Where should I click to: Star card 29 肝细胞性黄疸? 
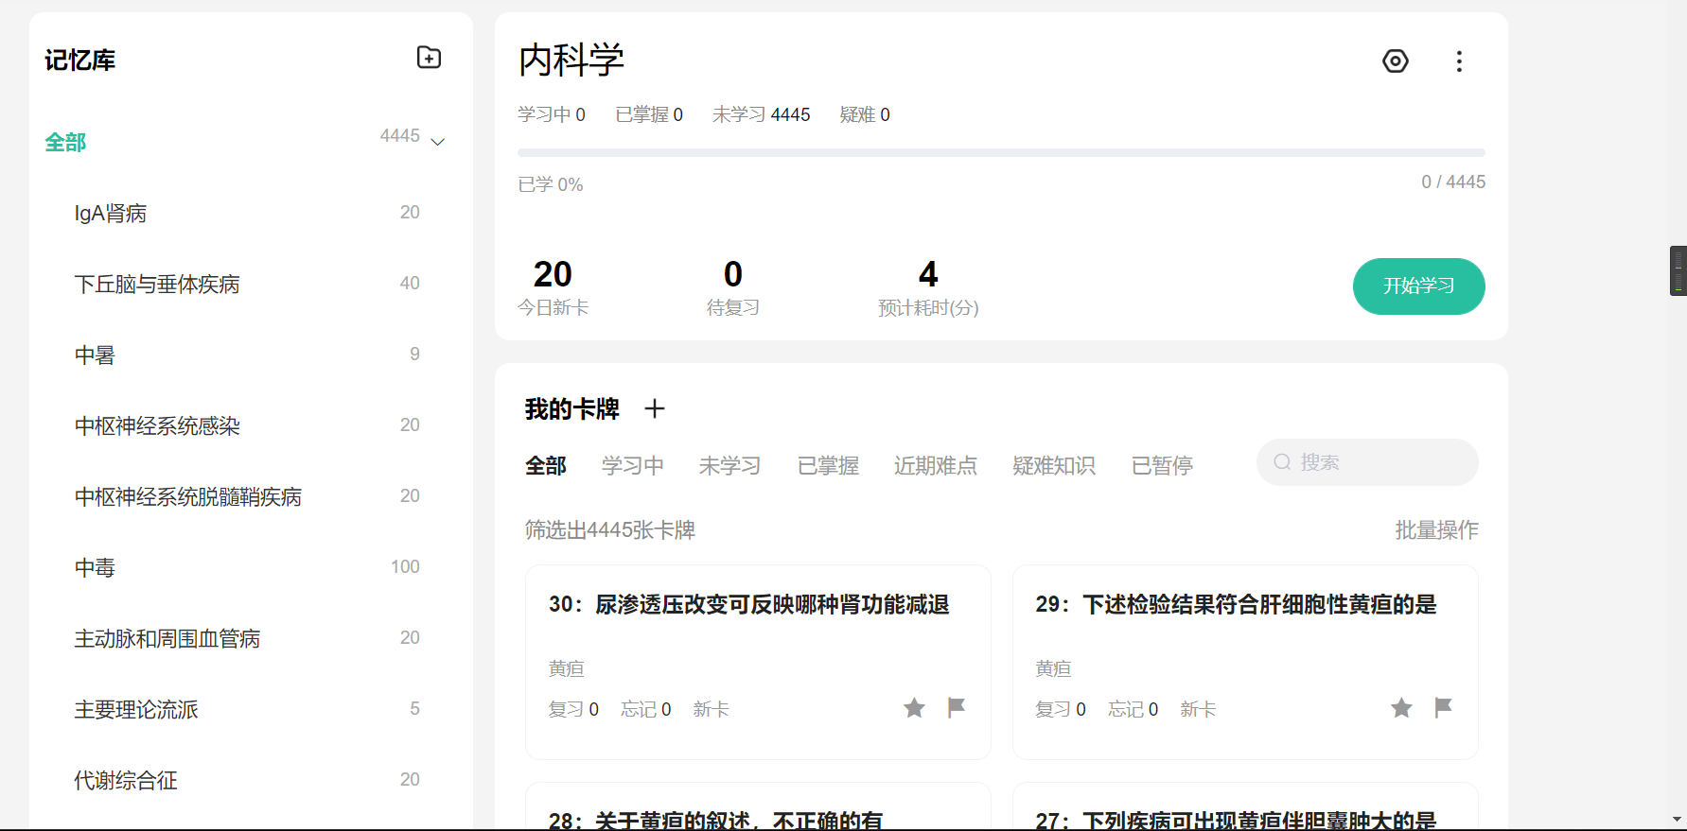(x=1401, y=708)
